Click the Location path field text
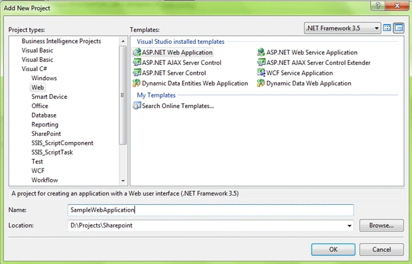Viewport: 412px width, 264px height. click(x=102, y=226)
